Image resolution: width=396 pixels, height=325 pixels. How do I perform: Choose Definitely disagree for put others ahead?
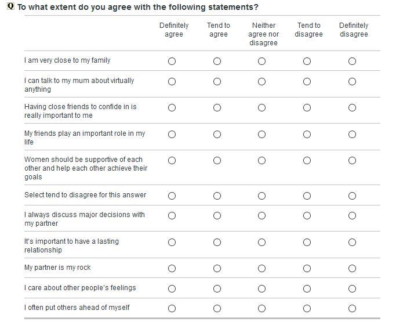coord(352,308)
